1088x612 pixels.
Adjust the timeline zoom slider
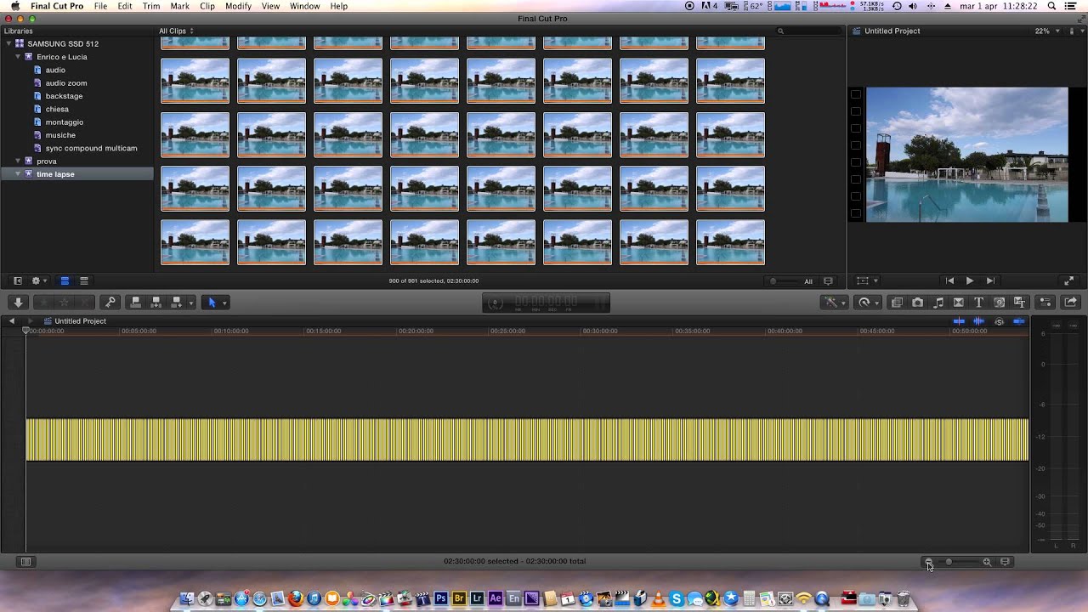click(x=958, y=562)
